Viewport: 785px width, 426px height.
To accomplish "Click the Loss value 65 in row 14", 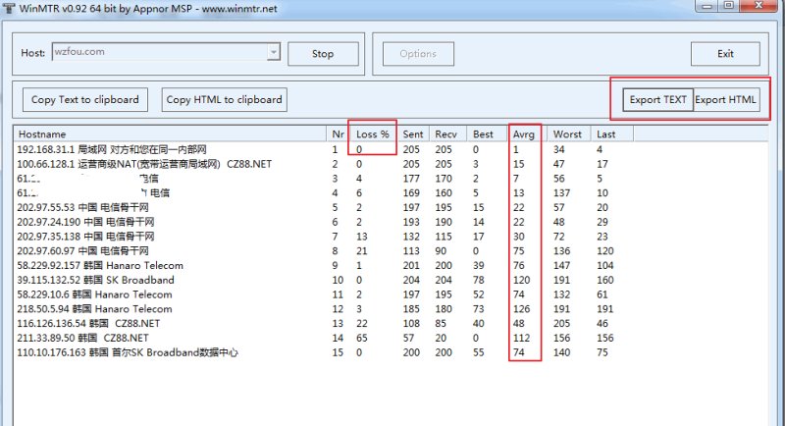I will pos(362,338).
